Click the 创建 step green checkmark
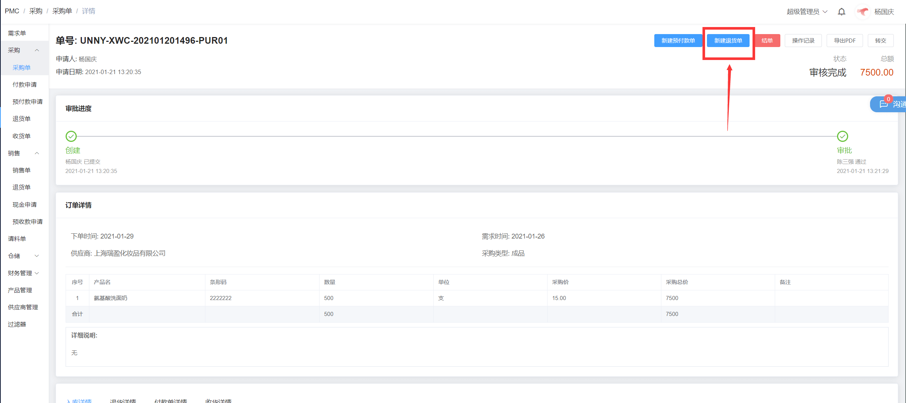Viewport: 906px width, 403px height. coord(71,136)
